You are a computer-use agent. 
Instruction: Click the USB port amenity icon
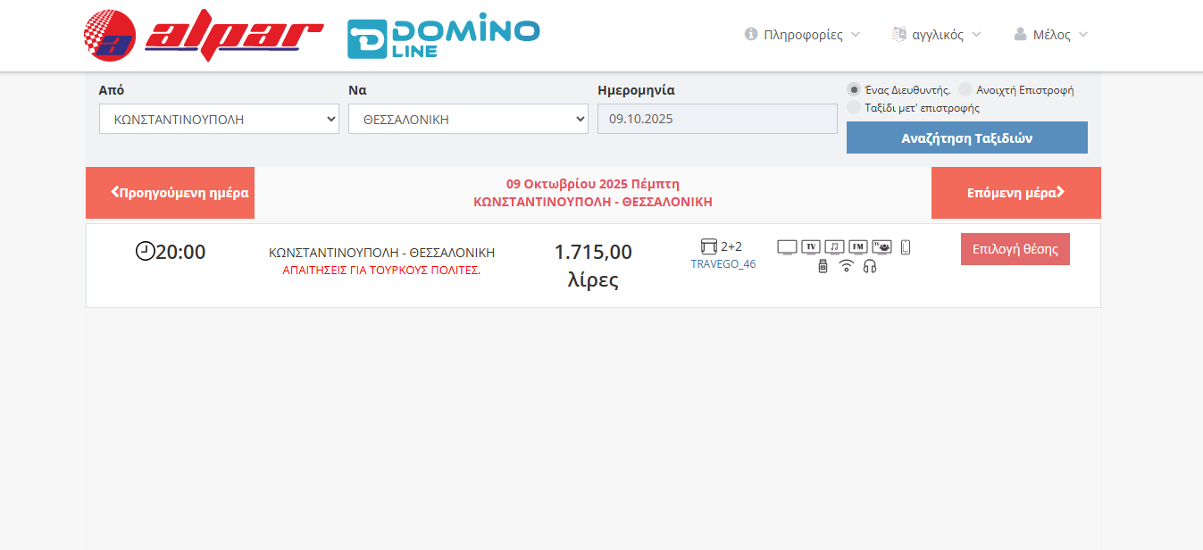pos(823,266)
